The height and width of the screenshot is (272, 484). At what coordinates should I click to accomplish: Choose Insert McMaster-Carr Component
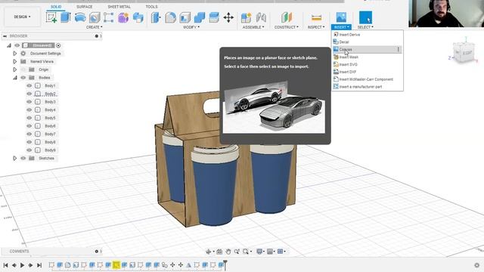click(368, 79)
